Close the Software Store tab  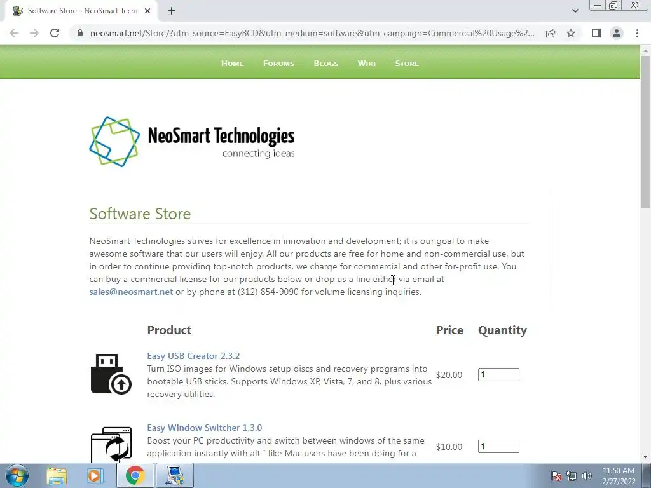(x=147, y=11)
